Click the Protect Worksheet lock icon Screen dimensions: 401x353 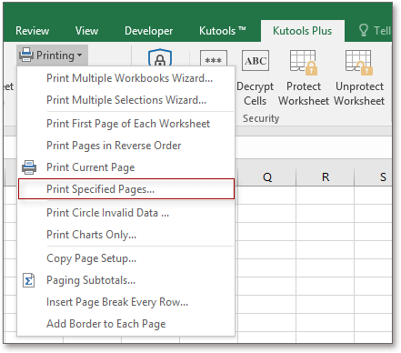pyautogui.click(x=304, y=63)
